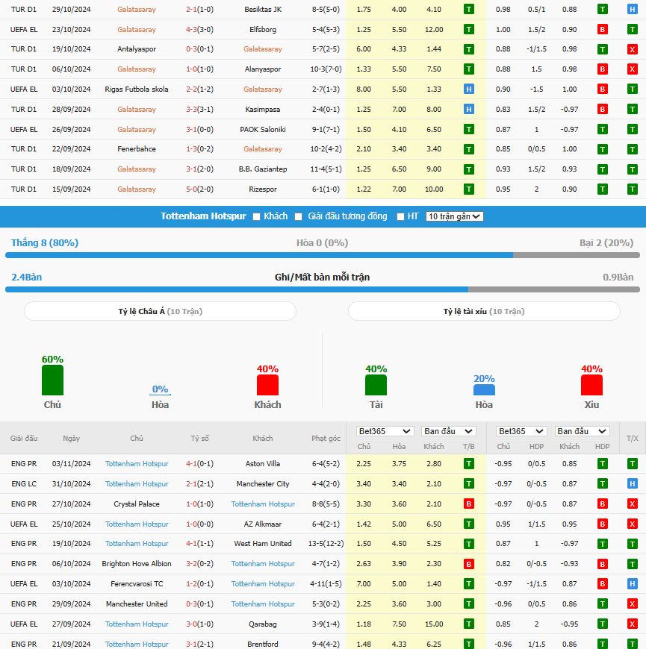The image size is (646, 649).
Task: Click the Ghi/Mất bàn goals progress bar
Action: coord(323,289)
